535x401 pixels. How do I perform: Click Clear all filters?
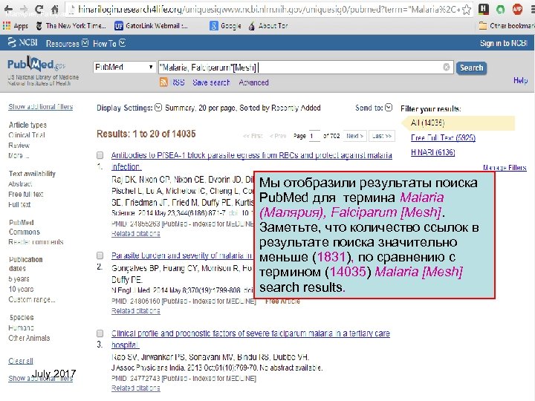point(21,361)
